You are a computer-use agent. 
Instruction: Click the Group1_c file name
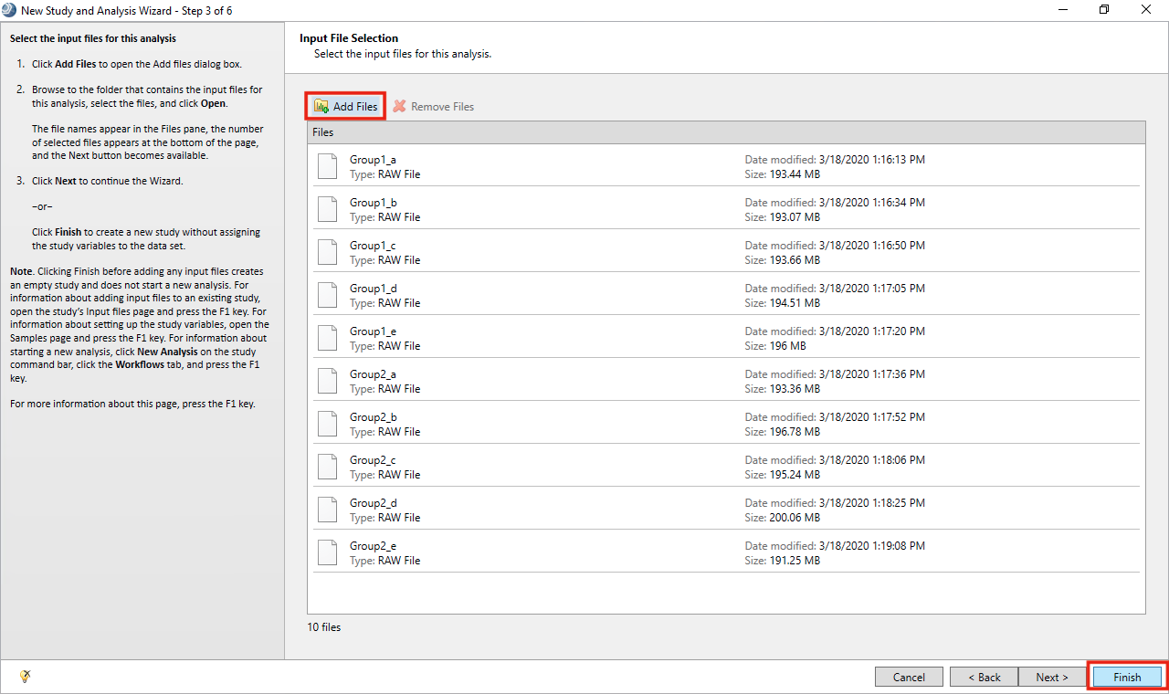click(x=373, y=246)
